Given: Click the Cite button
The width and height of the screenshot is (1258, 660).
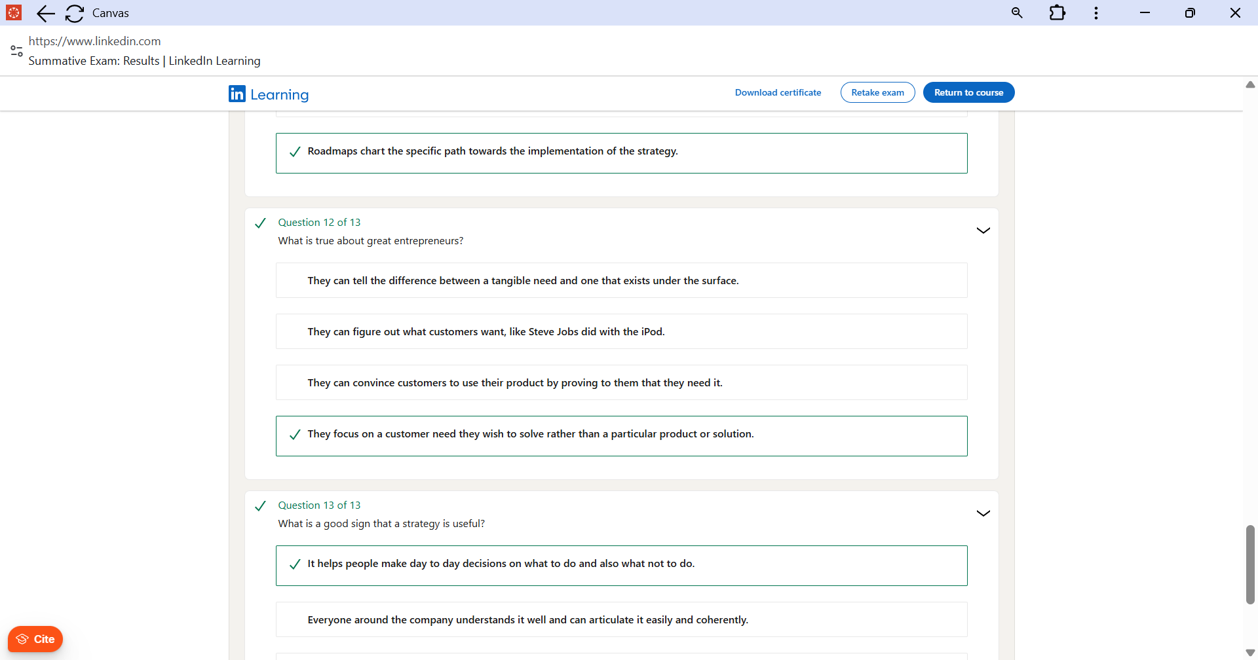Looking at the screenshot, I should tap(35, 639).
